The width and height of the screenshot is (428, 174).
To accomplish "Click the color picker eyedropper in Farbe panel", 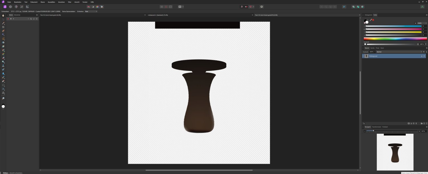I will (371, 20).
